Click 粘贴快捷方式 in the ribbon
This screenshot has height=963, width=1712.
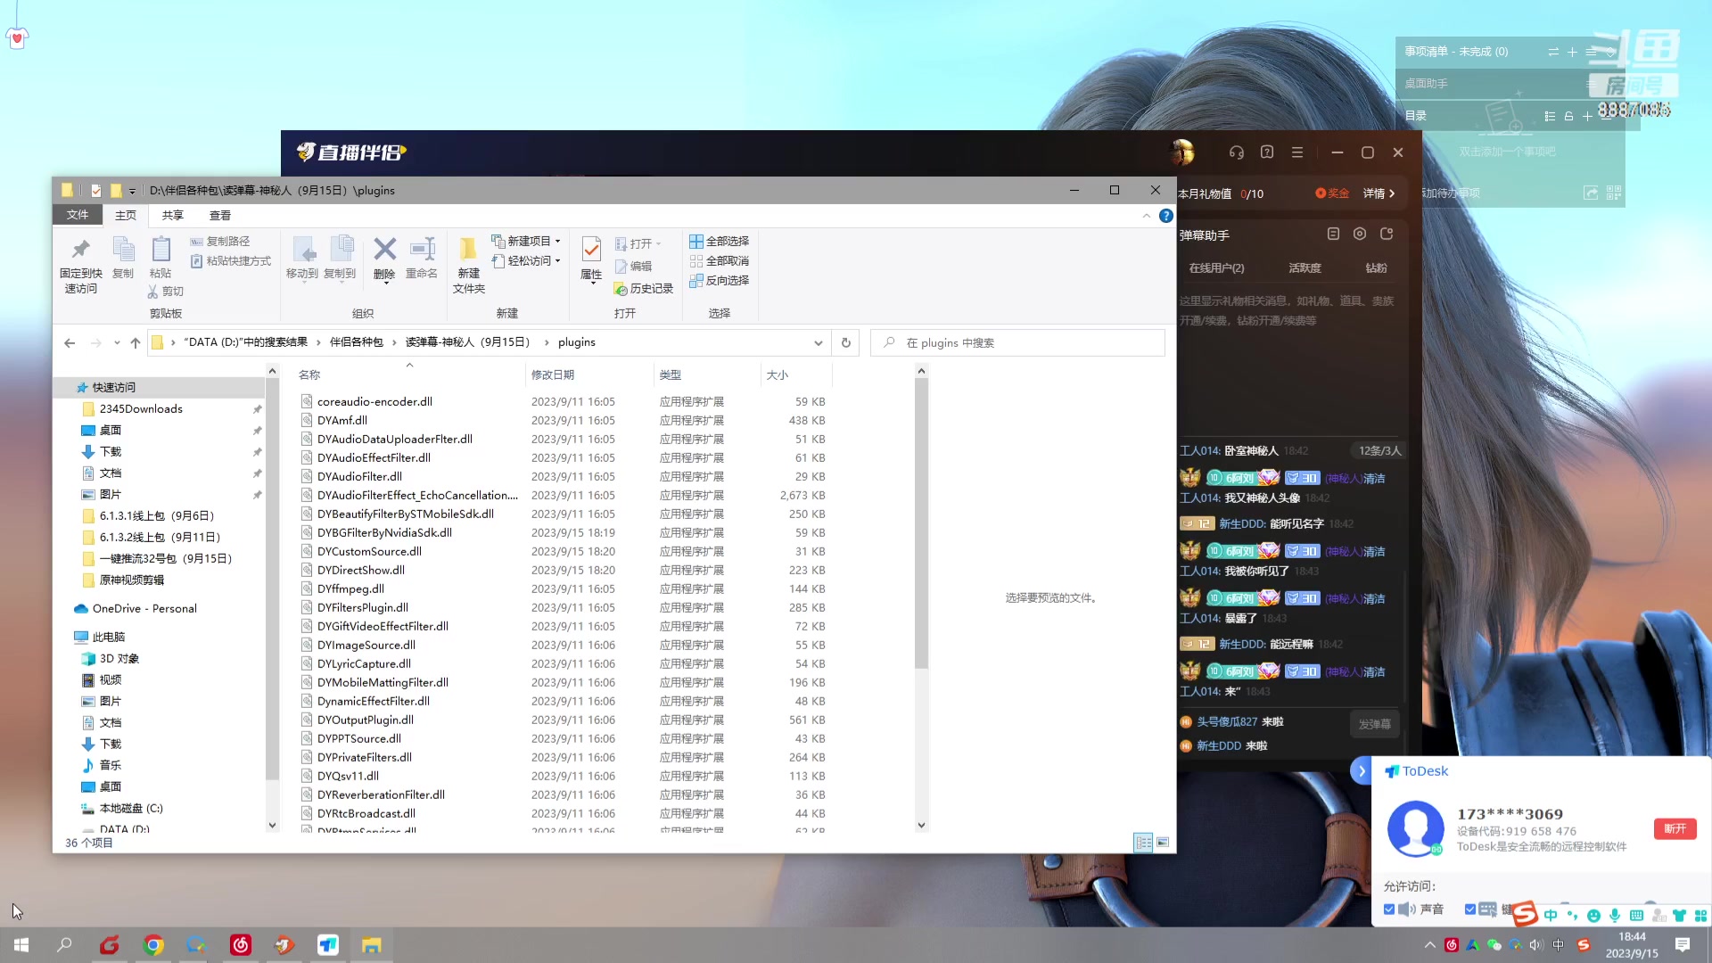point(230,261)
